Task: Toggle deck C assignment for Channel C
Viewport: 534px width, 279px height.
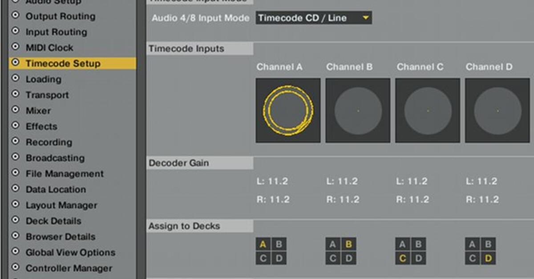Action: tap(401, 258)
